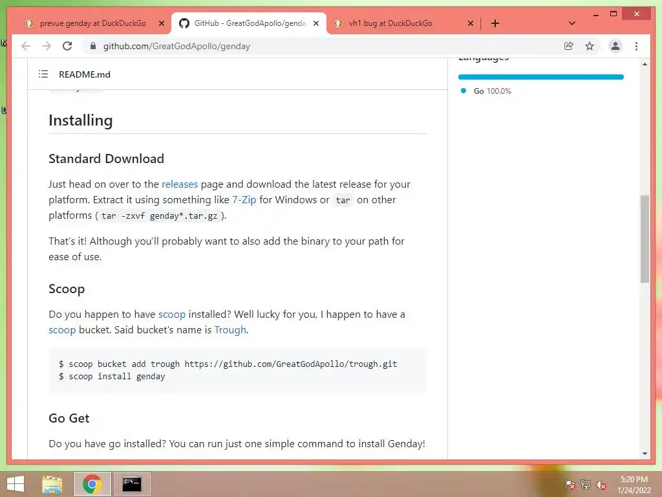Open the Chrome profile avatar

point(615,46)
